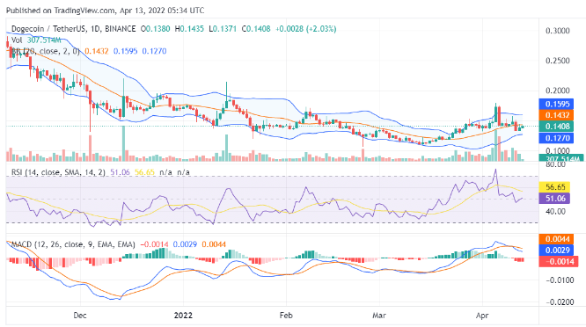Viewport: 586px width, 327px height.
Task: Click the yellow RSI average 56.65 in legend
Action: pos(144,172)
